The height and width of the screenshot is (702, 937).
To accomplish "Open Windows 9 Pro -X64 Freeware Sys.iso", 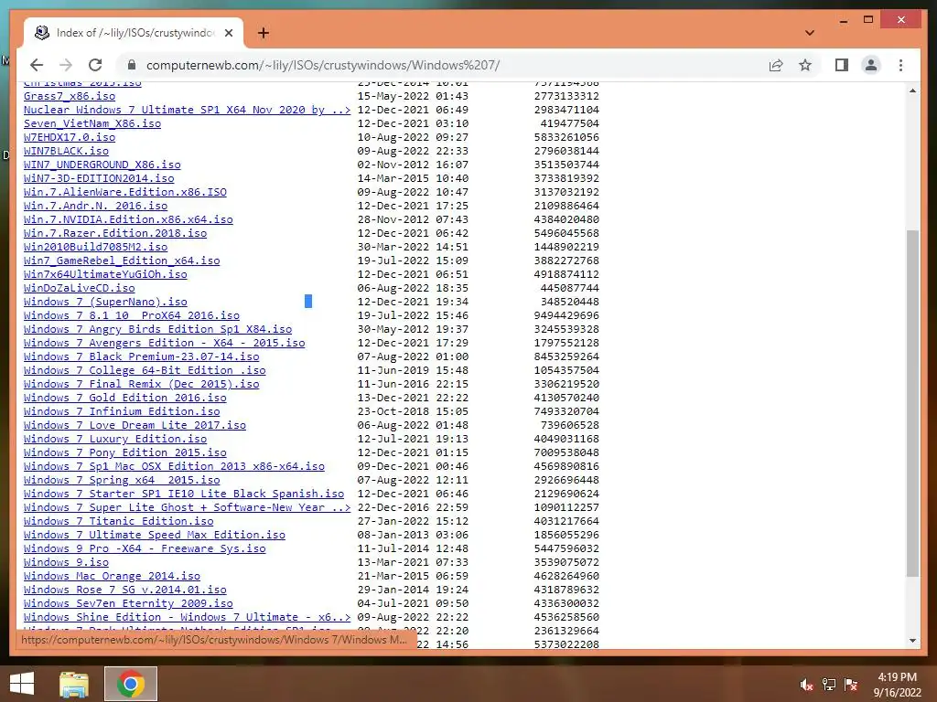I will tap(145, 549).
